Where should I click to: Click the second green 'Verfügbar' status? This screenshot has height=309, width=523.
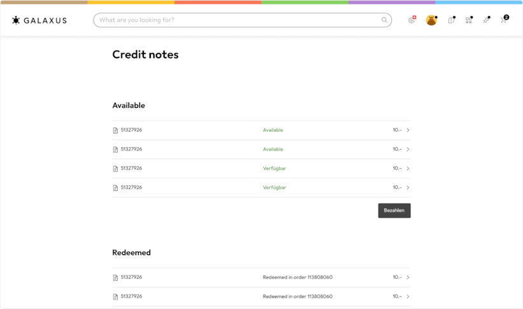pos(274,188)
